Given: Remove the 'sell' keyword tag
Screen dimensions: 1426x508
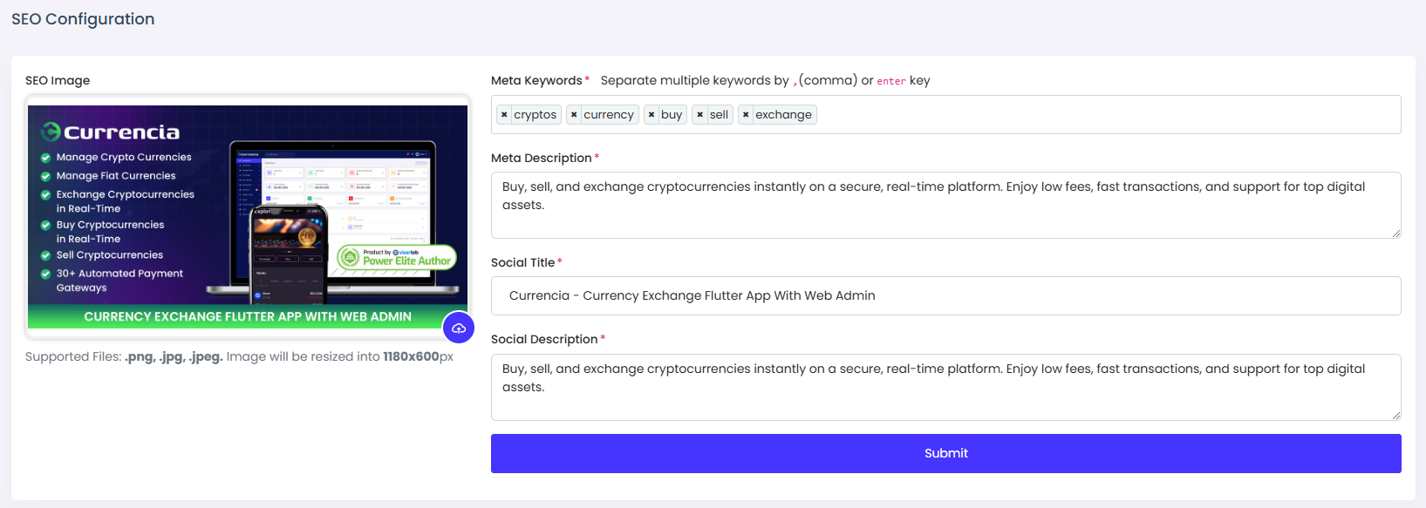Looking at the screenshot, I should (x=699, y=115).
